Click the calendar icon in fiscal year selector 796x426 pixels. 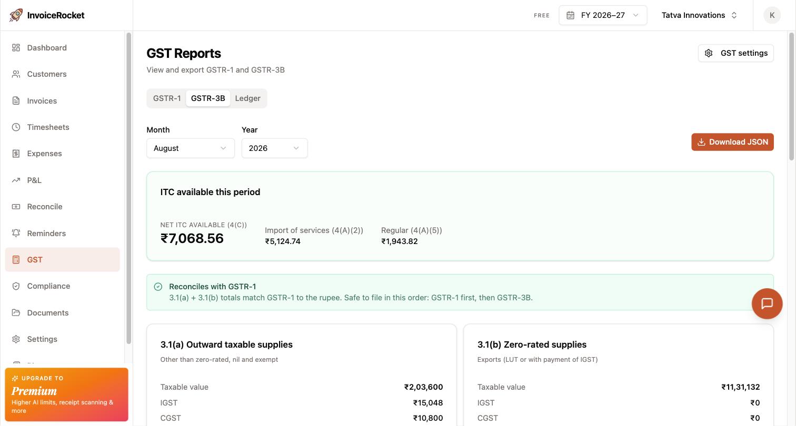570,15
